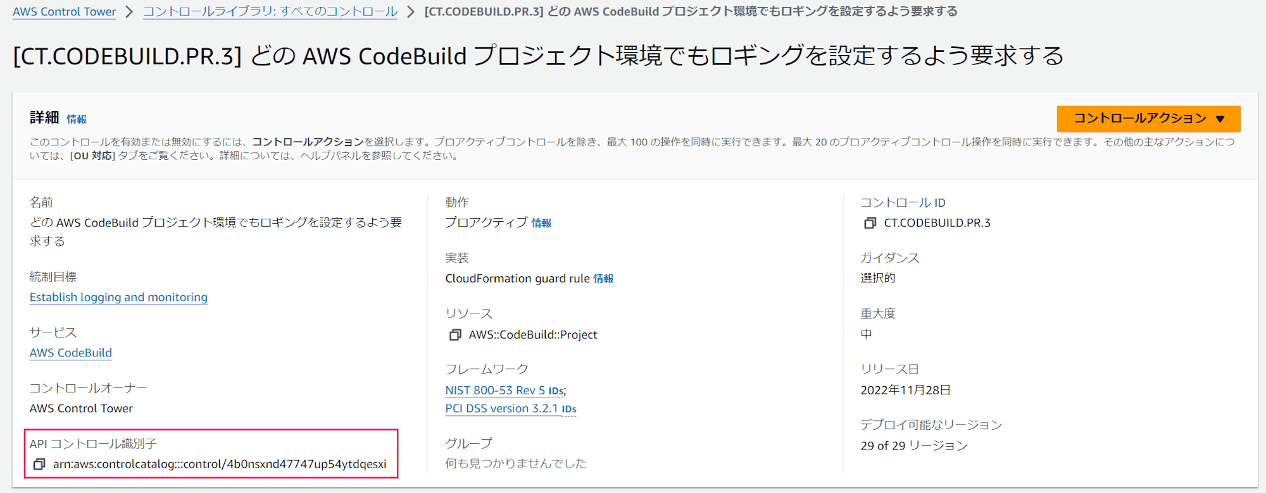Image resolution: width=1266 pixels, height=493 pixels.
Task: Click the 重大度 value 中
Action: click(x=867, y=334)
